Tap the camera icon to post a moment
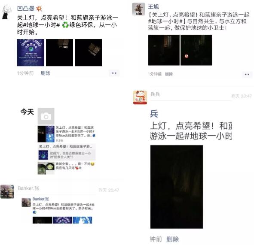Image resolution: width=254 pixels, height=245 pixels. 46,116
